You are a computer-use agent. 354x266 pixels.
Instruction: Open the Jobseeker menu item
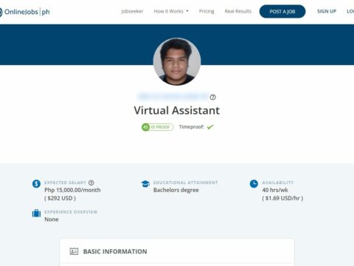coord(132,11)
